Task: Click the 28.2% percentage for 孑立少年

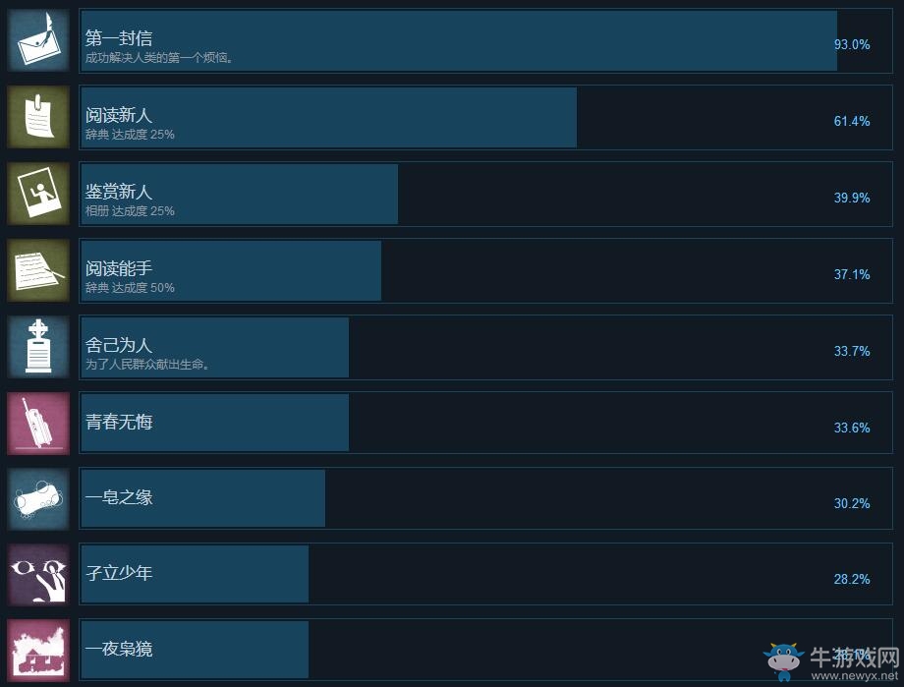Action: click(x=852, y=579)
